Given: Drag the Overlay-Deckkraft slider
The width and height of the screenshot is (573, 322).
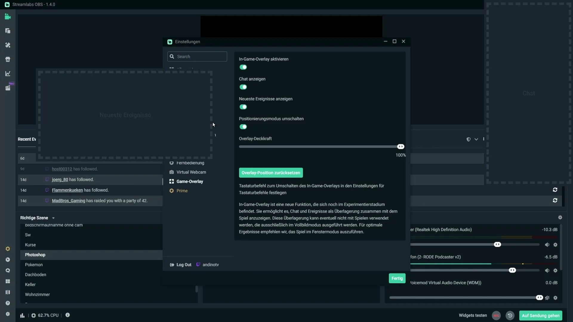Looking at the screenshot, I should (401, 146).
